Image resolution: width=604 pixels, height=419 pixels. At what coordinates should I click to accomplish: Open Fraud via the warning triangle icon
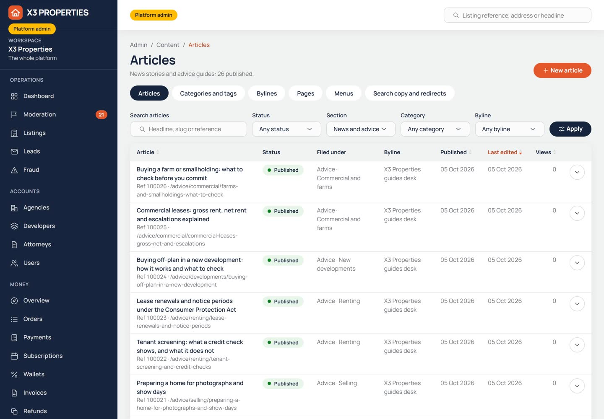14,170
